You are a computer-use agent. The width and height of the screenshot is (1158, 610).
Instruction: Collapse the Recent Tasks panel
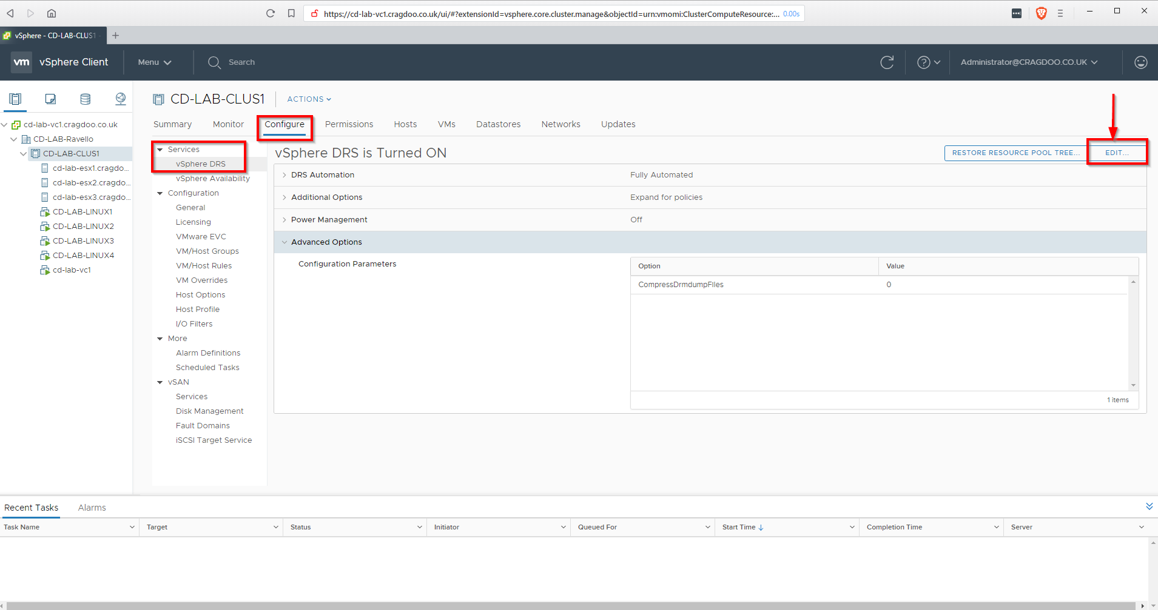point(1149,506)
